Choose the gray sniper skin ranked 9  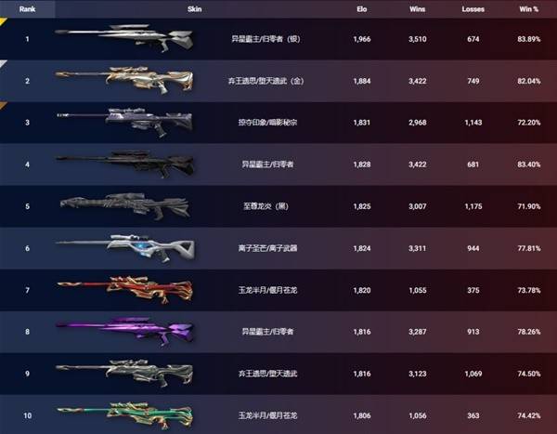[124, 374]
